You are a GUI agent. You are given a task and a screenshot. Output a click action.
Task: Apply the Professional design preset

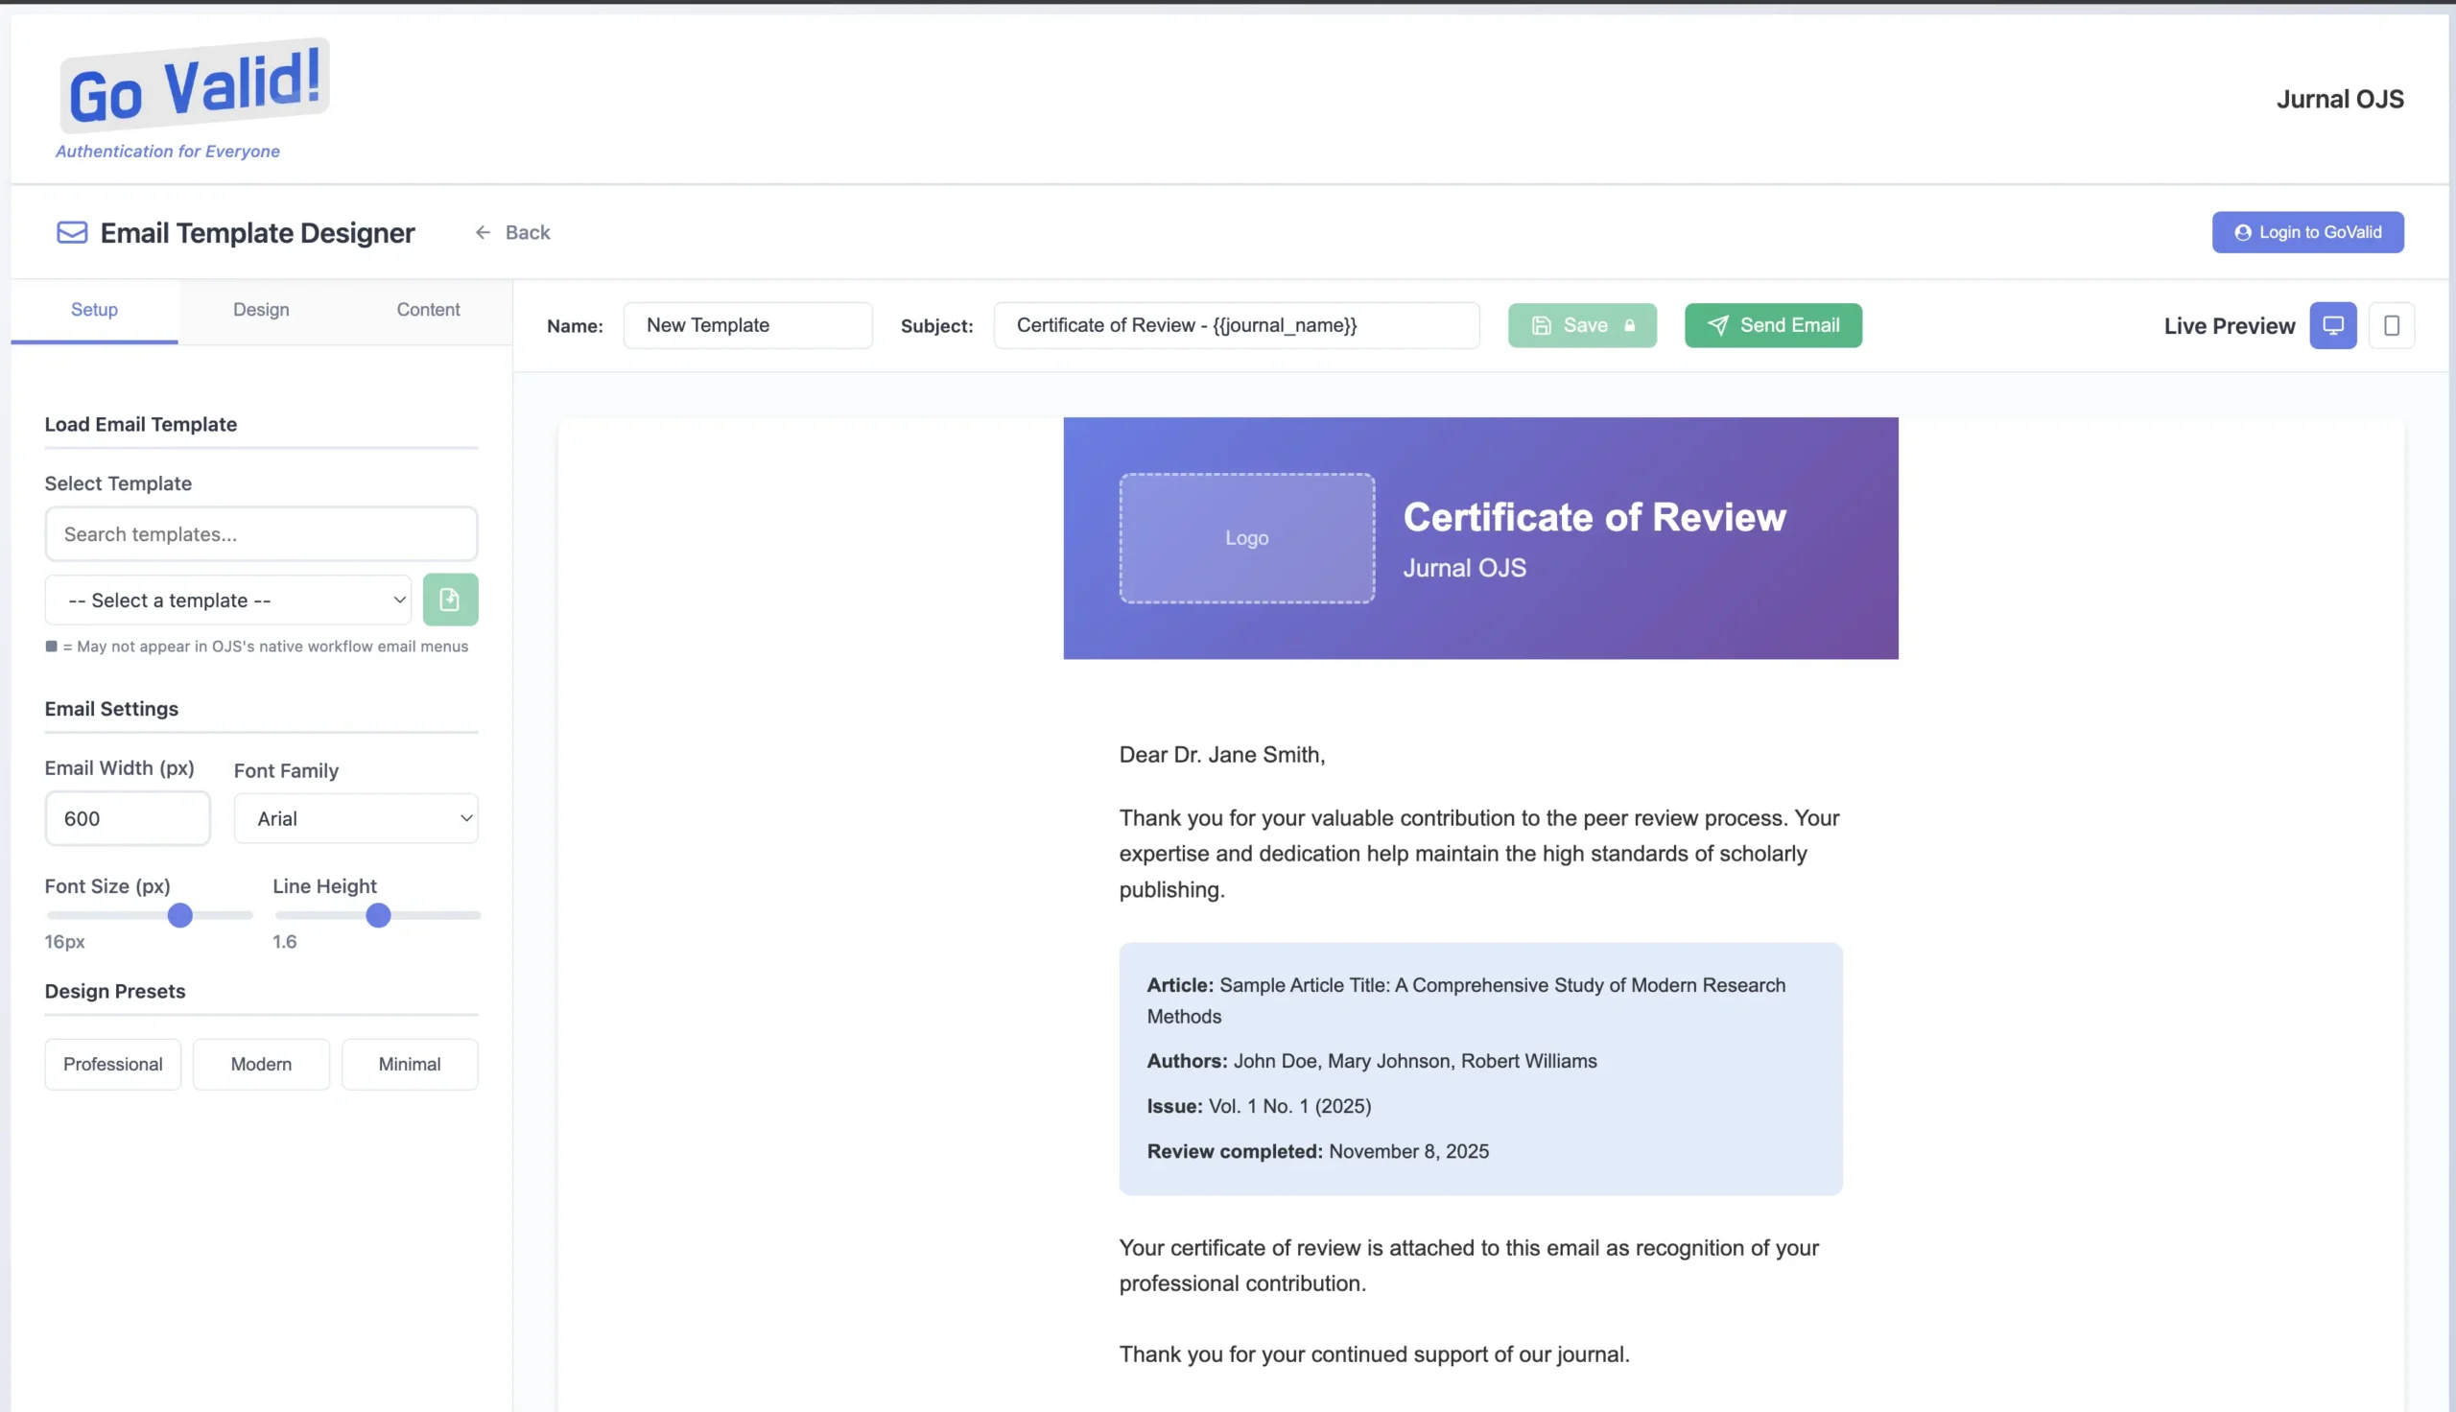click(112, 1064)
